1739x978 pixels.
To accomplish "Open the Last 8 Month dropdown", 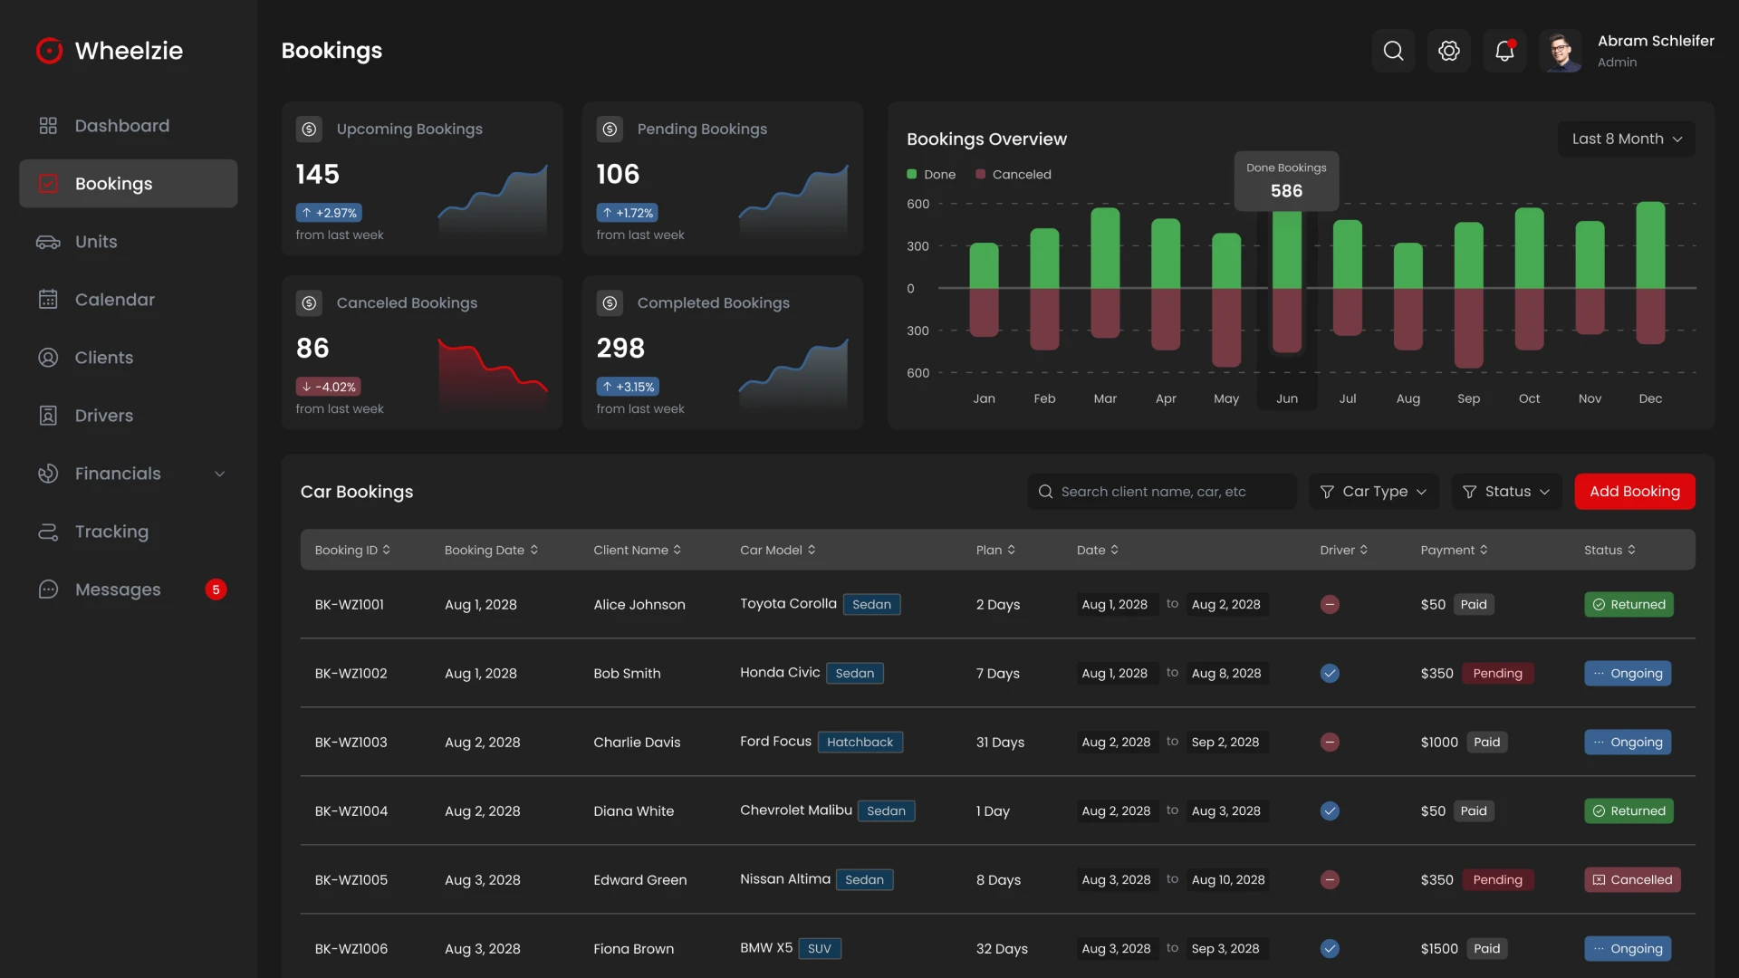I will [1626, 139].
